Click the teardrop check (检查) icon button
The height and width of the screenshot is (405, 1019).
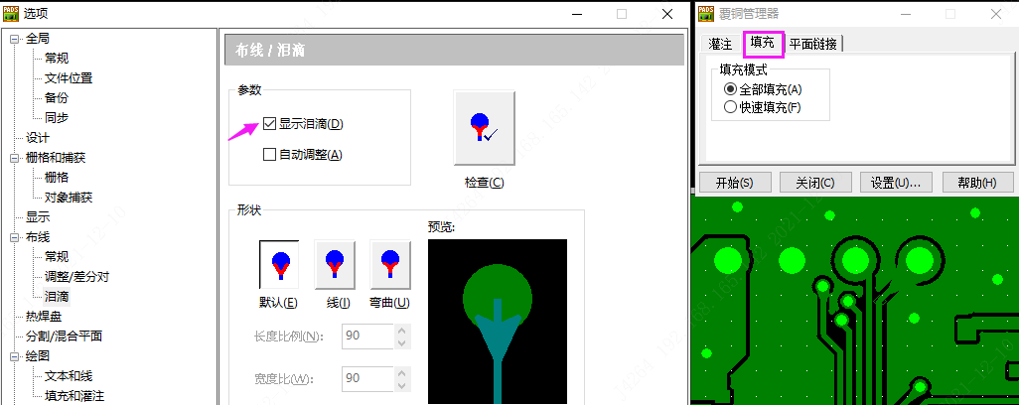pos(484,128)
